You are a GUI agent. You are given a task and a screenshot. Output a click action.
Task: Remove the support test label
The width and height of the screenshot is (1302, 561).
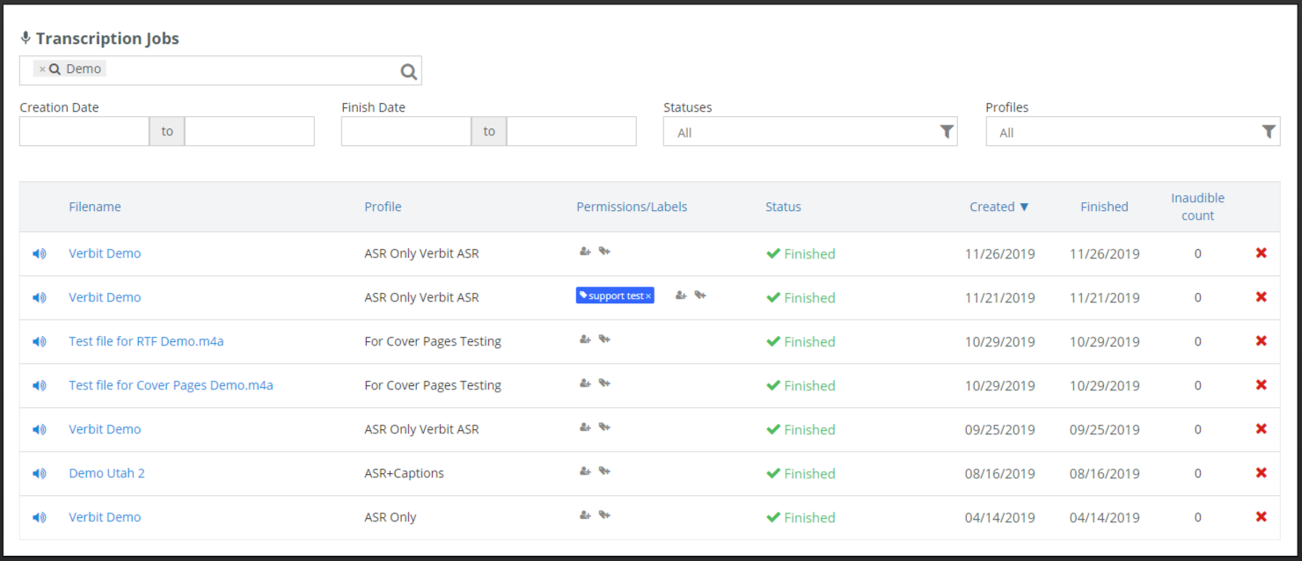coord(648,296)
